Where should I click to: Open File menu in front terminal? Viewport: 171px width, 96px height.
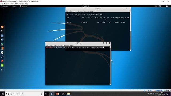[x=47, y=46]
